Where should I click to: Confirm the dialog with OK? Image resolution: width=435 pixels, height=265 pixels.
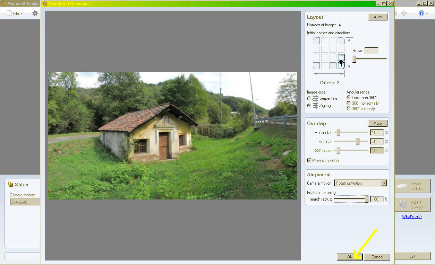point(350,257)
